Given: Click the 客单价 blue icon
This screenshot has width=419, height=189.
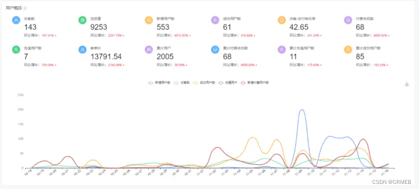Looking at the screenshot, I should pyautogui.click(x=82, y=50).
